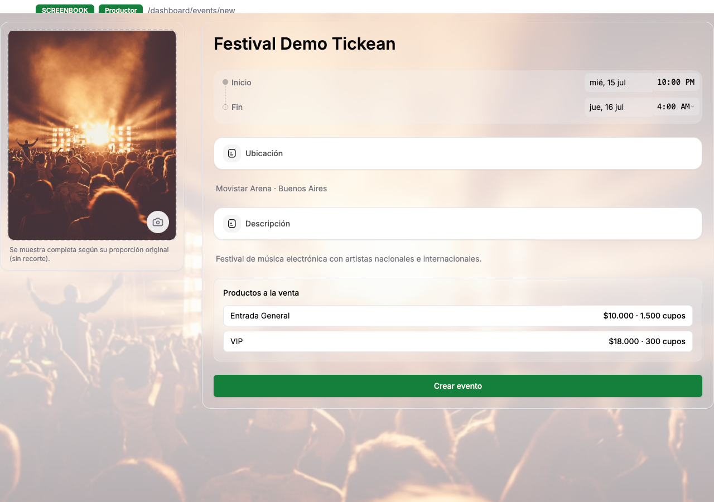Open the 10:00 PM start time selector
Screen dimensions: 714x502
[676, 82]
